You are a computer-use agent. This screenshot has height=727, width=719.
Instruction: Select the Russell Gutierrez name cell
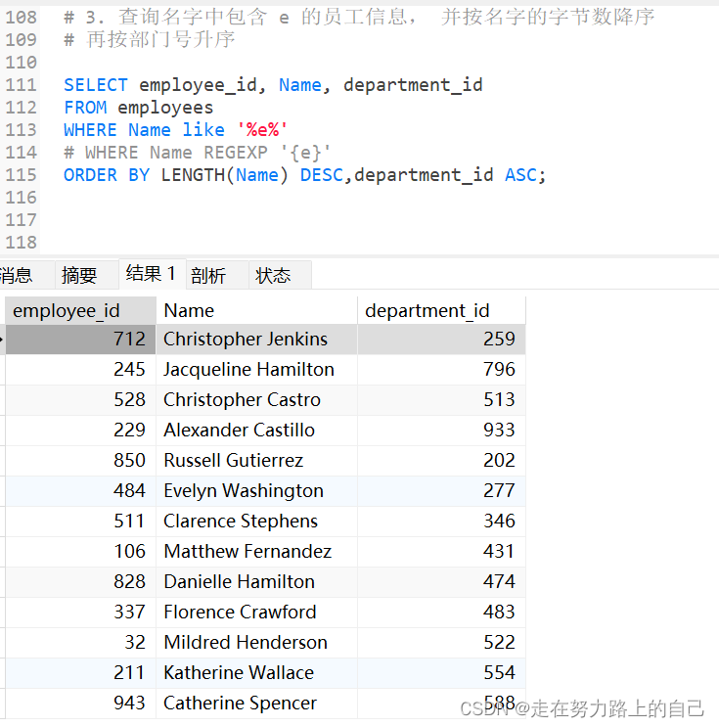click(256, 461)
